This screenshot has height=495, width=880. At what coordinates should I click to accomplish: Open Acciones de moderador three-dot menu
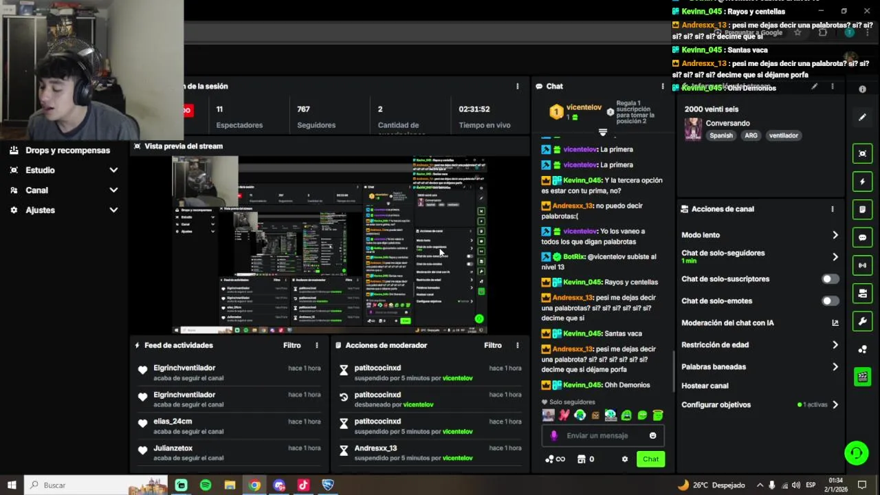pyautogui.click(x=517, y=345)
